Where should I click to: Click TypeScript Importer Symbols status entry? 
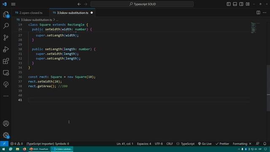coord(48,144)
